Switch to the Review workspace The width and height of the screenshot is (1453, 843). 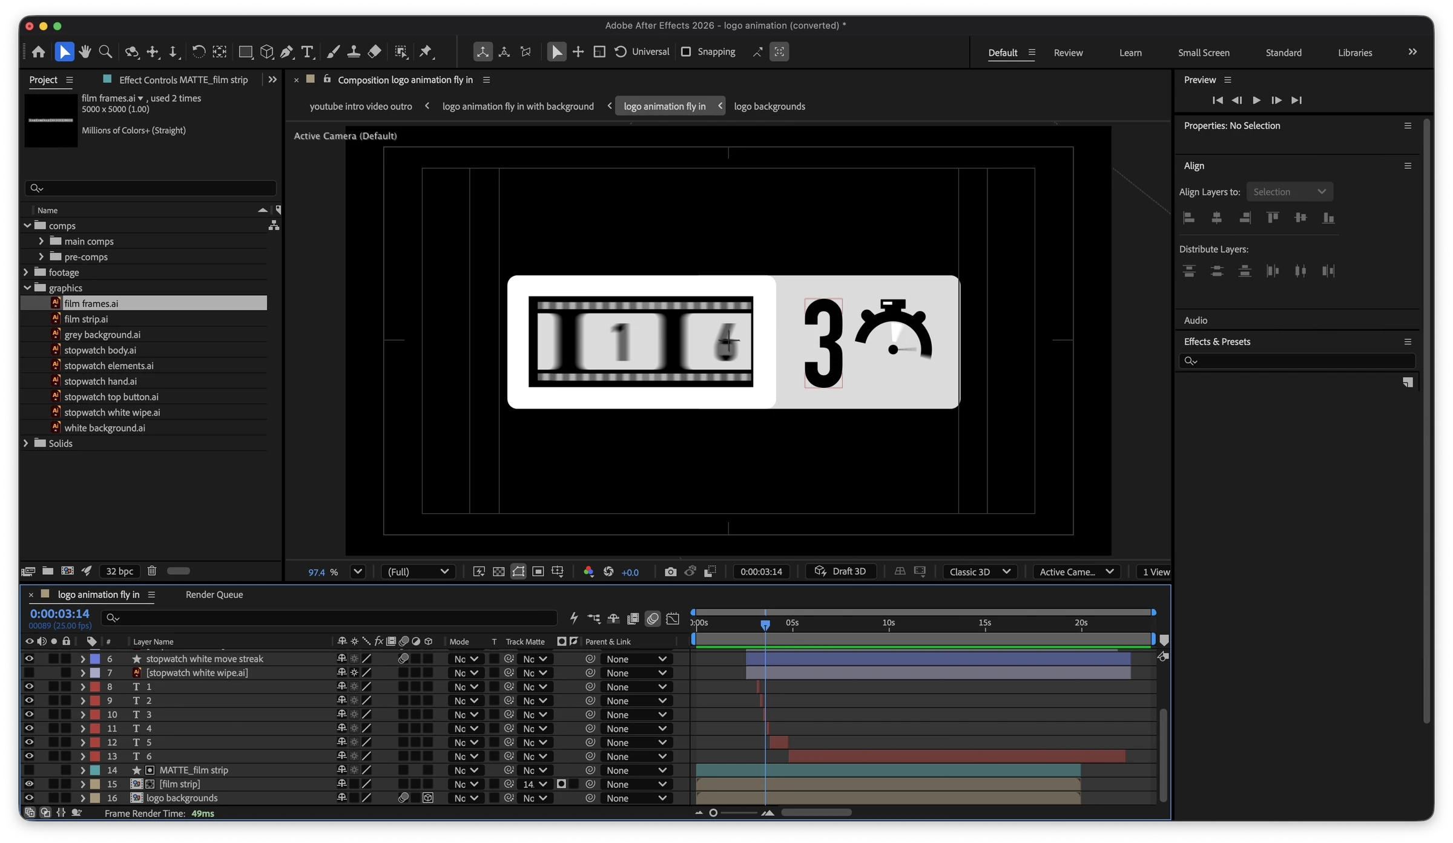1068,53
